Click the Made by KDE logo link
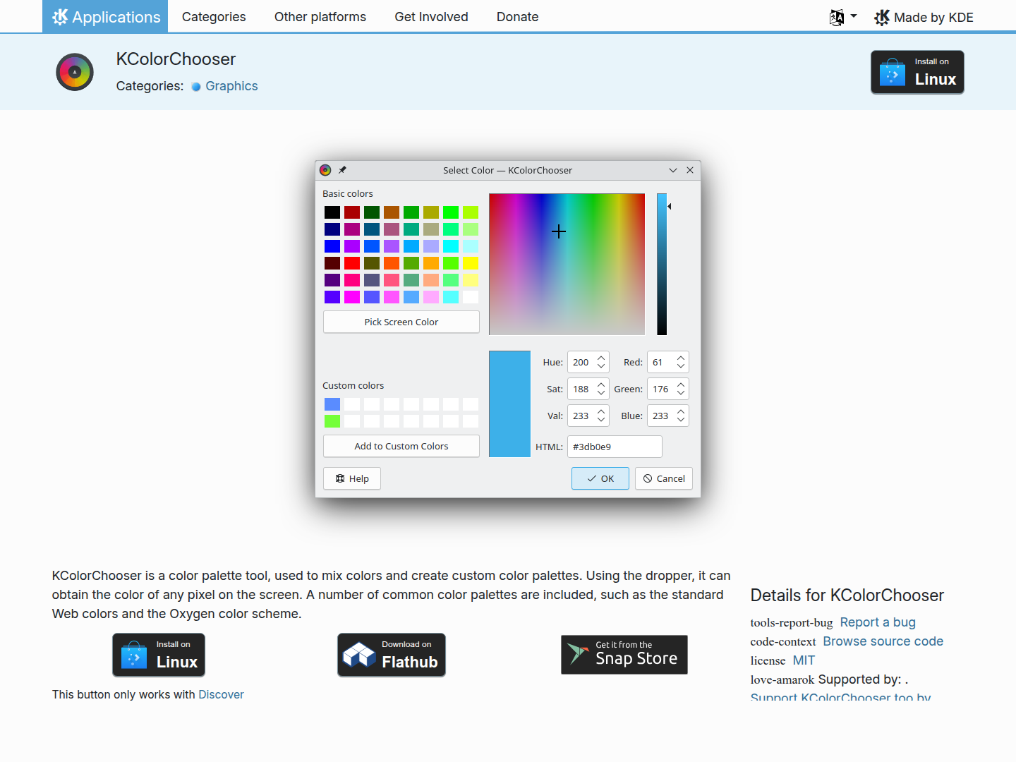This screenshot has height=762, width=1016. 924,18
